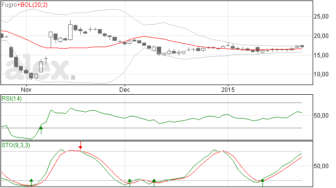The image size is (336, 188).
Task: Click the tall white candlestick at the mid-November peak
Action: 70,32
